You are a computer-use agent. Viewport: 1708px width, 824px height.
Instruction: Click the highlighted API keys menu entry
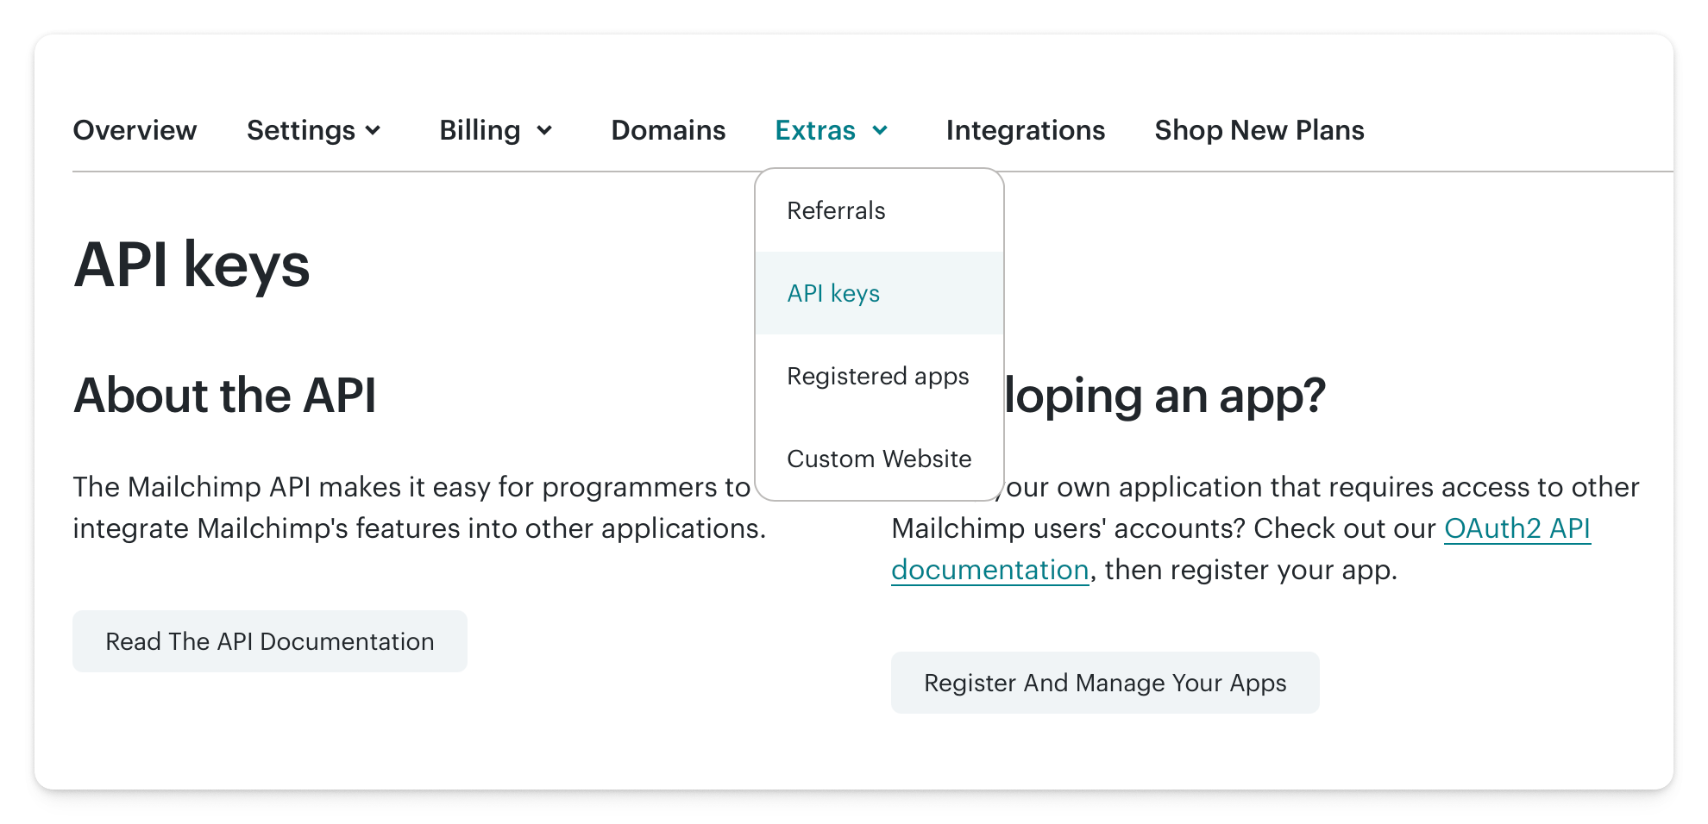pyautogui.click(x=833, y=293)
